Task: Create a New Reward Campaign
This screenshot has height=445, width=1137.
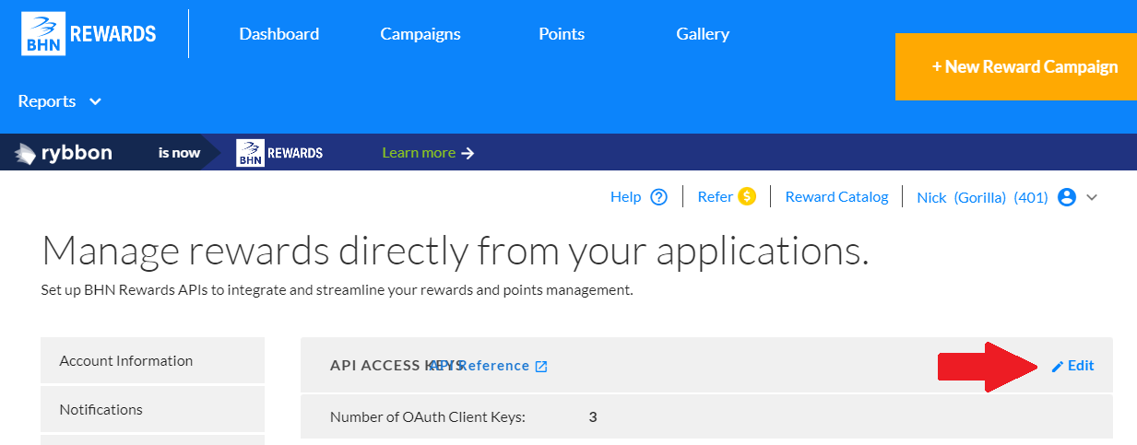Action: coord(1016,66)
